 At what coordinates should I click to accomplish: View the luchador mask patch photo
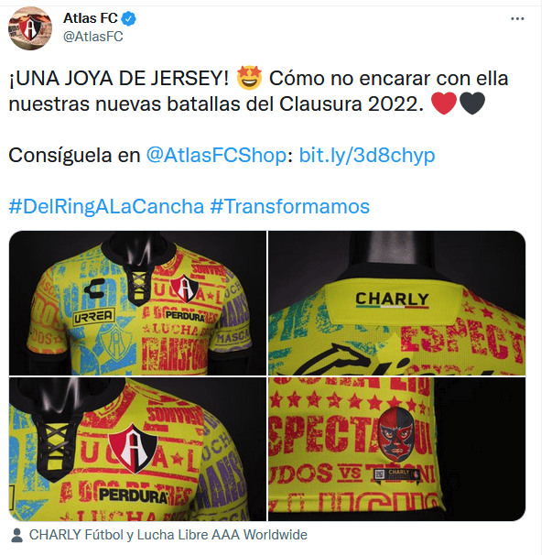tap(396, 449)
